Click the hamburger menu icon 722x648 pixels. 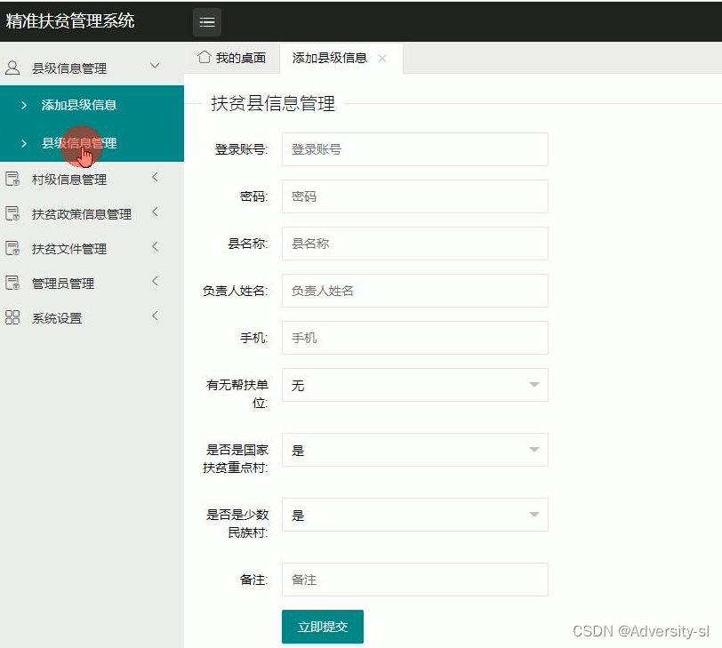point(207,21)
